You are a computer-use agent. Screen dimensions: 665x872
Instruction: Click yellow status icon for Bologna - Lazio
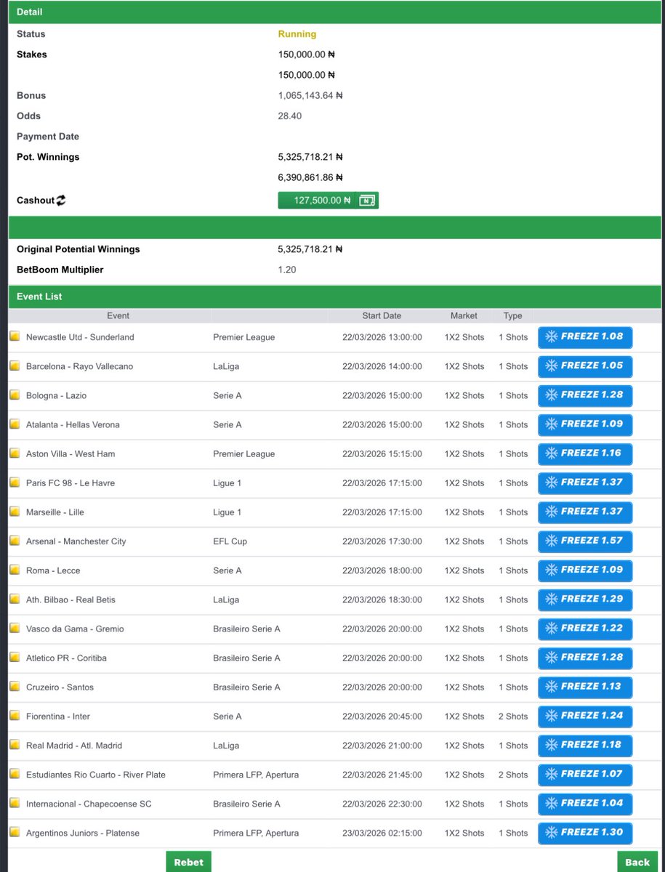pyautogui.click(x=15, y=395)
